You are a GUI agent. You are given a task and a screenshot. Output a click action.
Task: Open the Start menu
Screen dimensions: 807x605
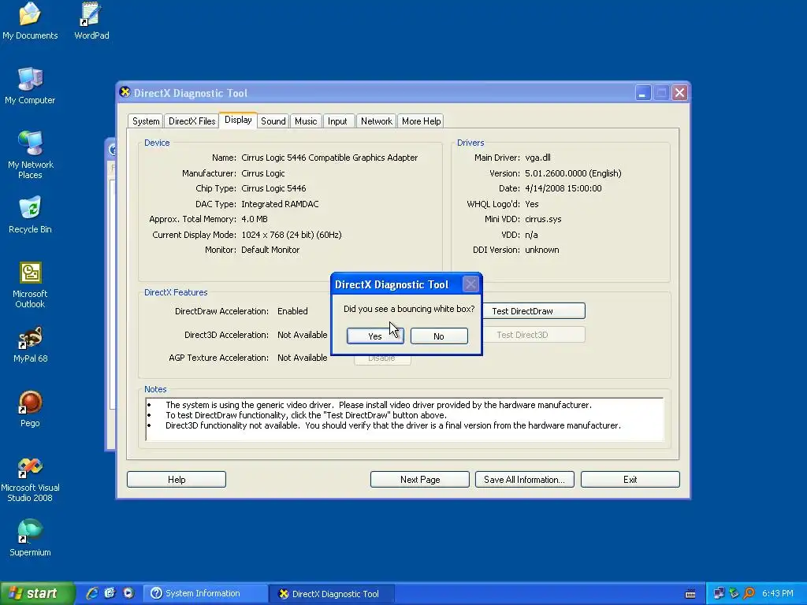click(37, 594)
